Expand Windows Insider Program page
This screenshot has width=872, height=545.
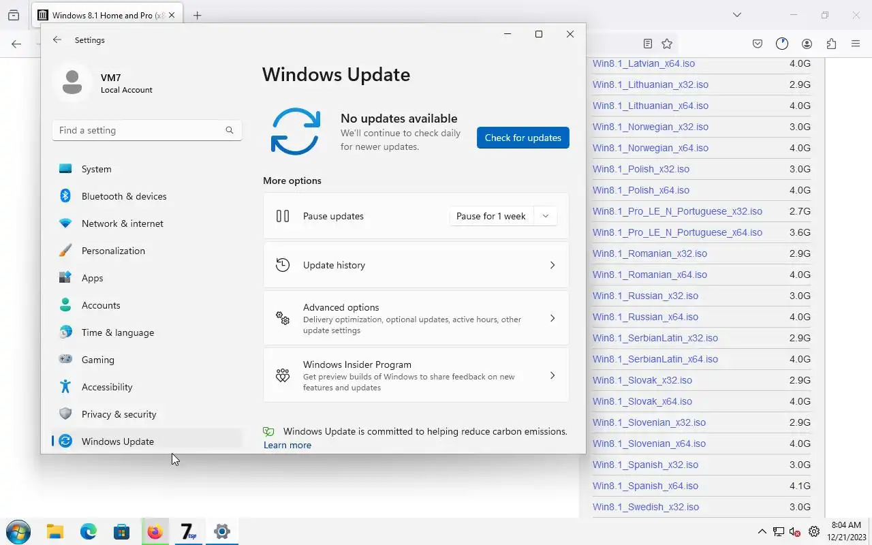(x=416, y=375)
